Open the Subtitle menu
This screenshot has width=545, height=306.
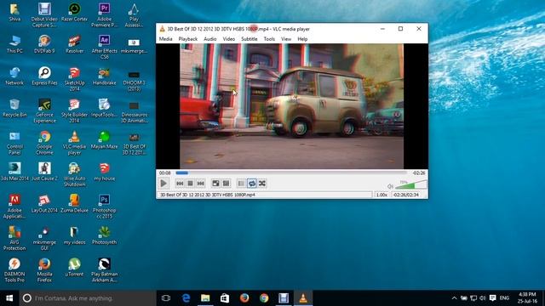(x=250, y=39)
